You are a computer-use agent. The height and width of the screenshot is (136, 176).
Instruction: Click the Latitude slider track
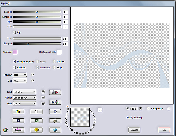coord(37,12)
